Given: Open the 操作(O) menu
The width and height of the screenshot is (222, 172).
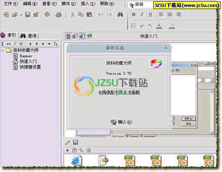Looking at the screenshot, I should point(69,4).
